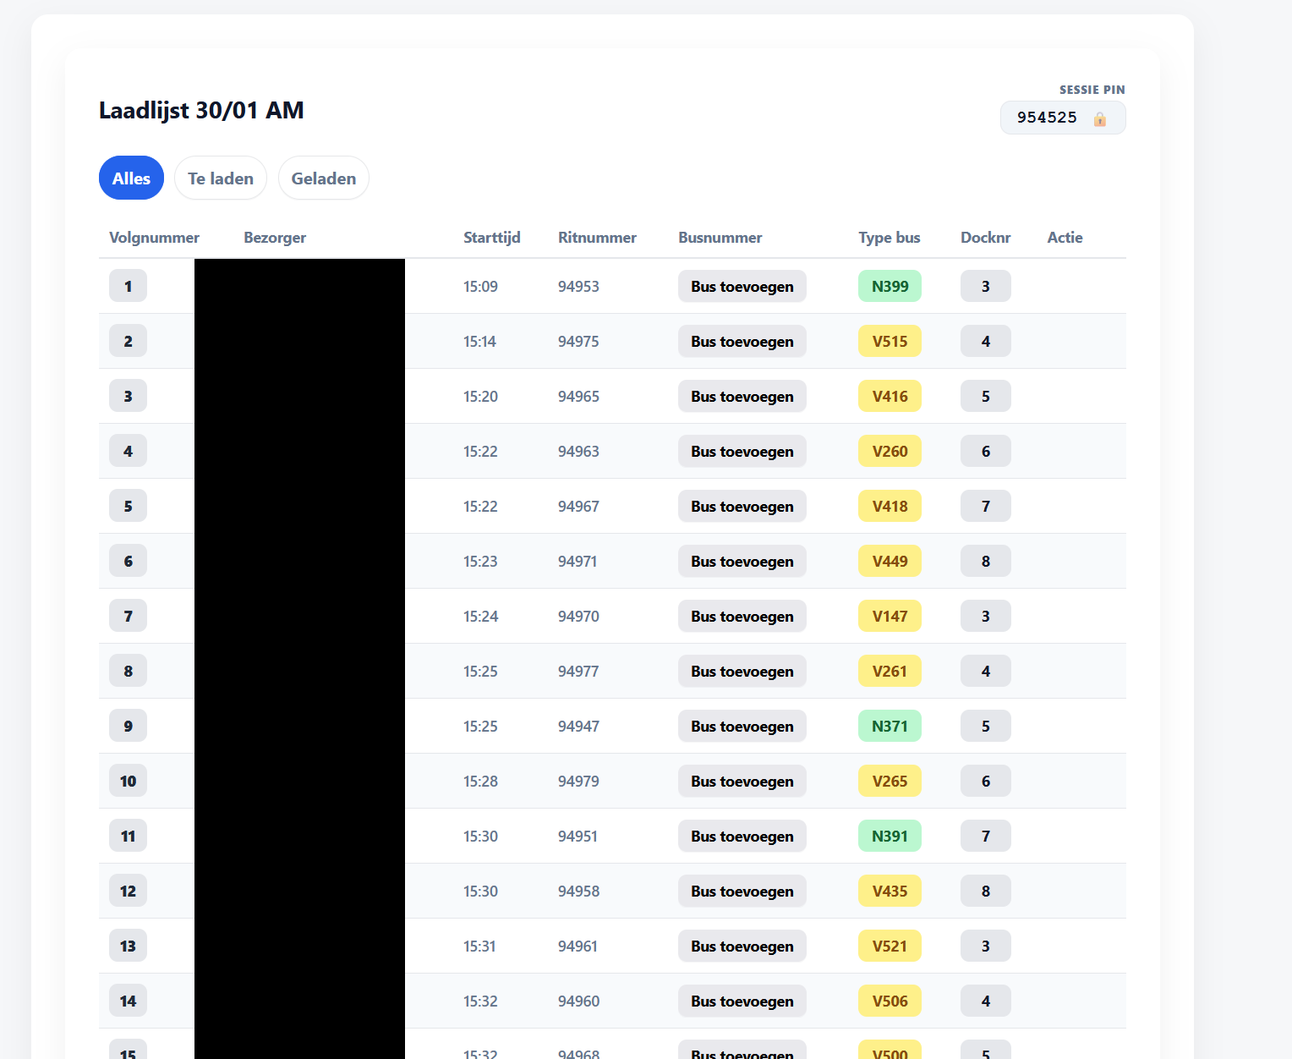Image resolution: width=1292 pixels, height=1059 pixels.
Task: Select the V521 type badge on row 13
Action: [x=889, y=946]
